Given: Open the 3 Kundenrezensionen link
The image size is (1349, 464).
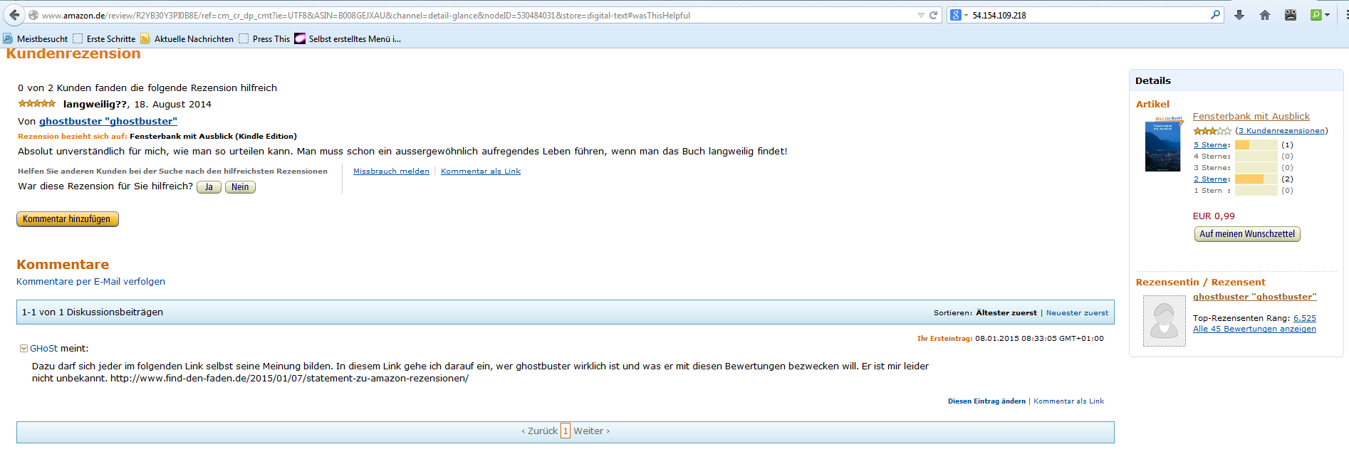Looking at the screenshot, I should point(1281,131).
